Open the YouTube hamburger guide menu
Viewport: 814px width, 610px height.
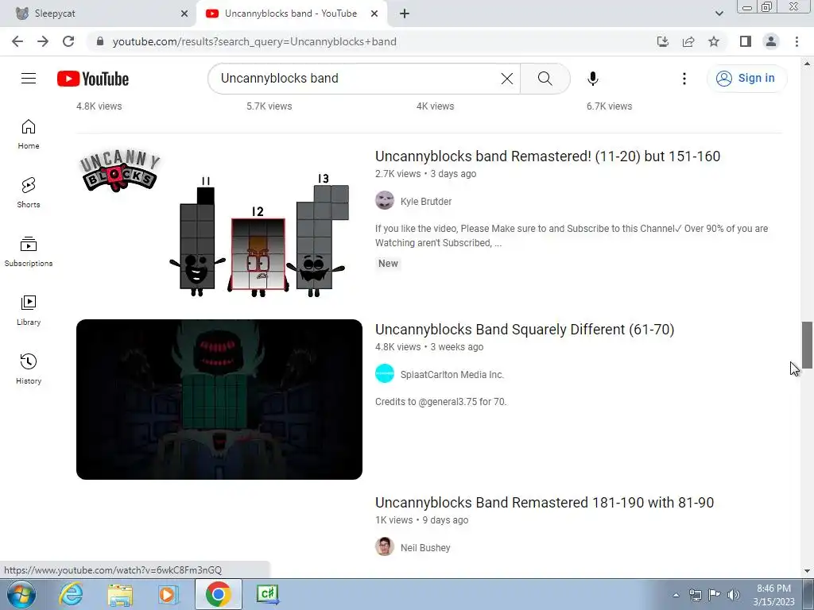click(29, 79)
